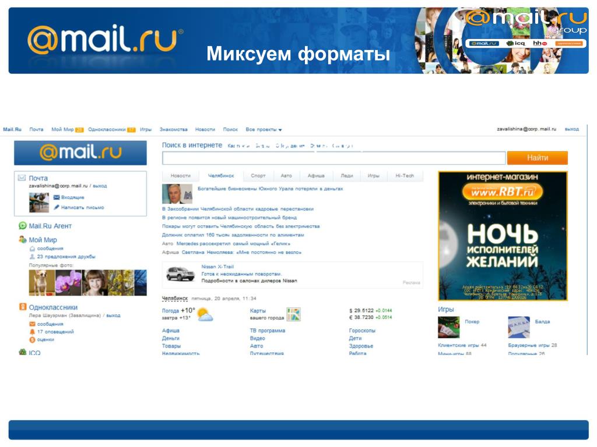Select the Афиша tab
Image resolution: width=597 pixels, height=447 pixels.
(316, 176)
